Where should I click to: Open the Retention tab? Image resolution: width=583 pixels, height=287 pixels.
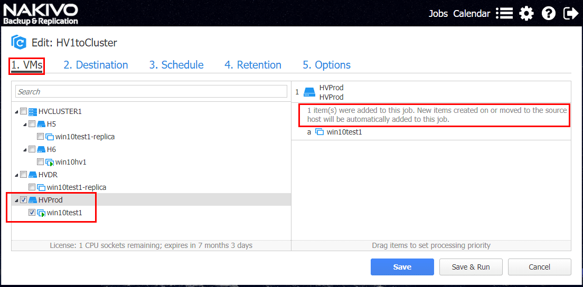[252, 65]
